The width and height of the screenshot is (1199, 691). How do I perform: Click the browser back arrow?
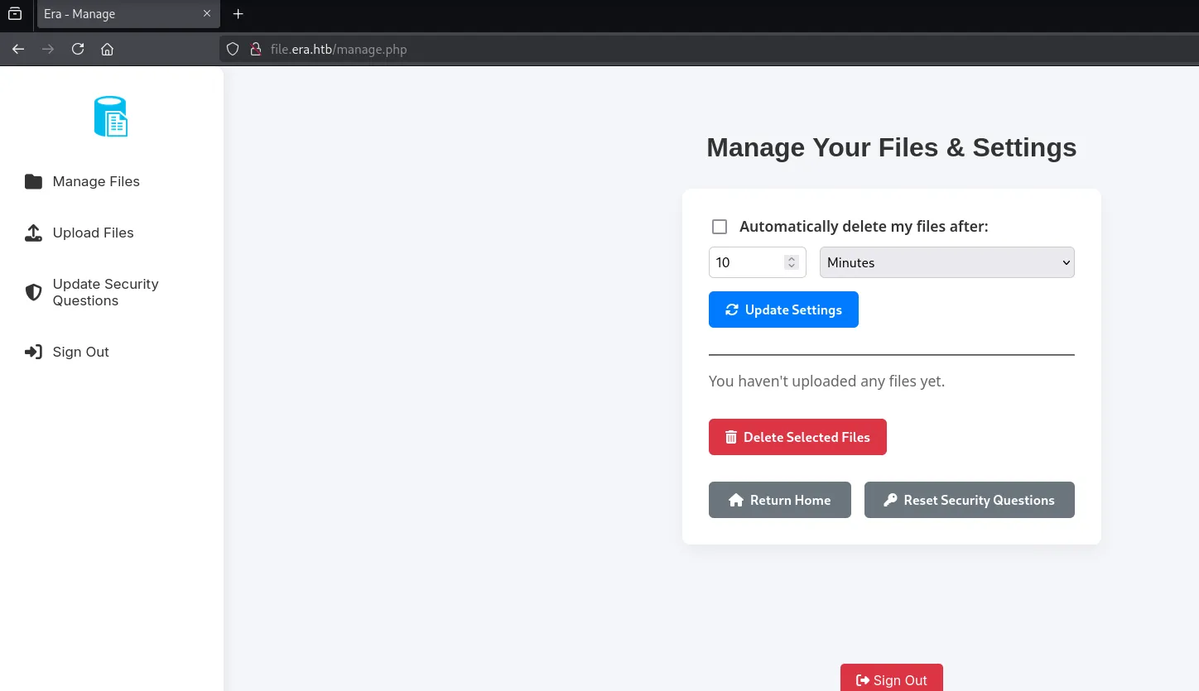click(18, 50)
